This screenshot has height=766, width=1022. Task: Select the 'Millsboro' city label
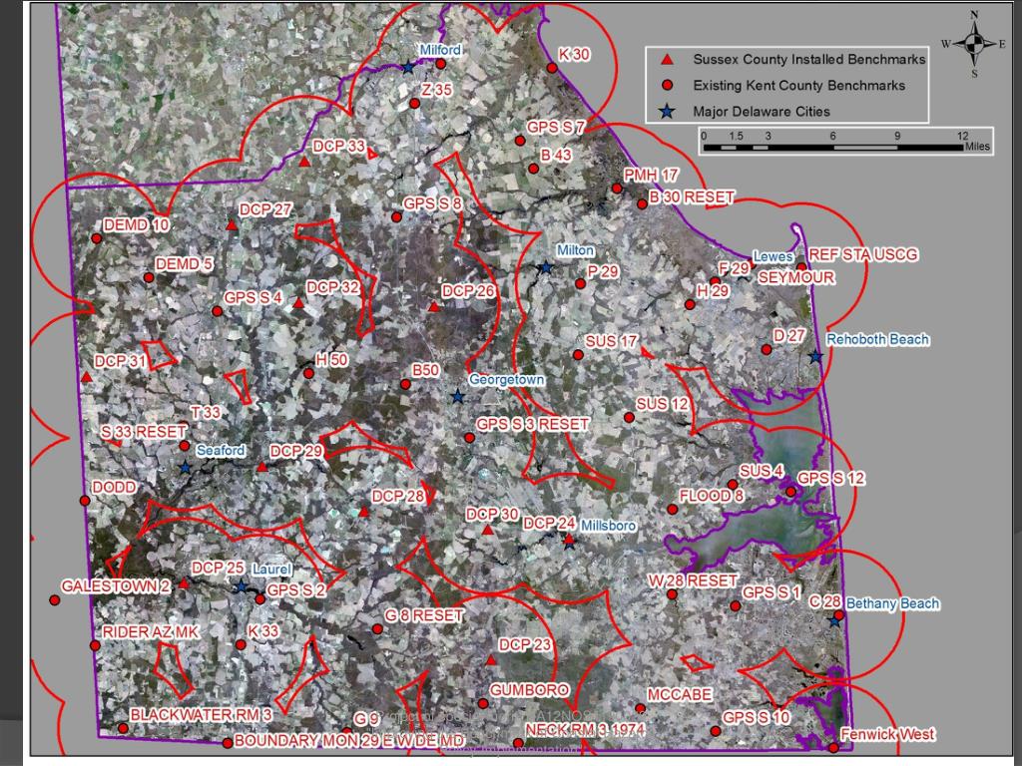[608, 525]
